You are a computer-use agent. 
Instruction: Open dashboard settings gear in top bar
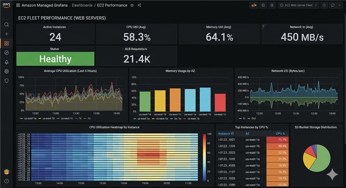click(272, 5)
